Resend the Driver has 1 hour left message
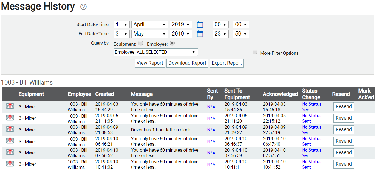The width and height of the screenshot is (376, 170). [x=344, y=129]
